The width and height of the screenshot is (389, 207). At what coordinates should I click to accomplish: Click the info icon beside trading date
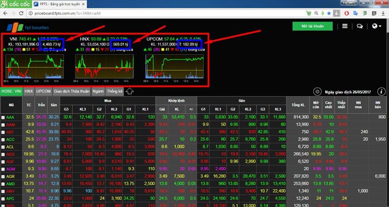point(381,92)
